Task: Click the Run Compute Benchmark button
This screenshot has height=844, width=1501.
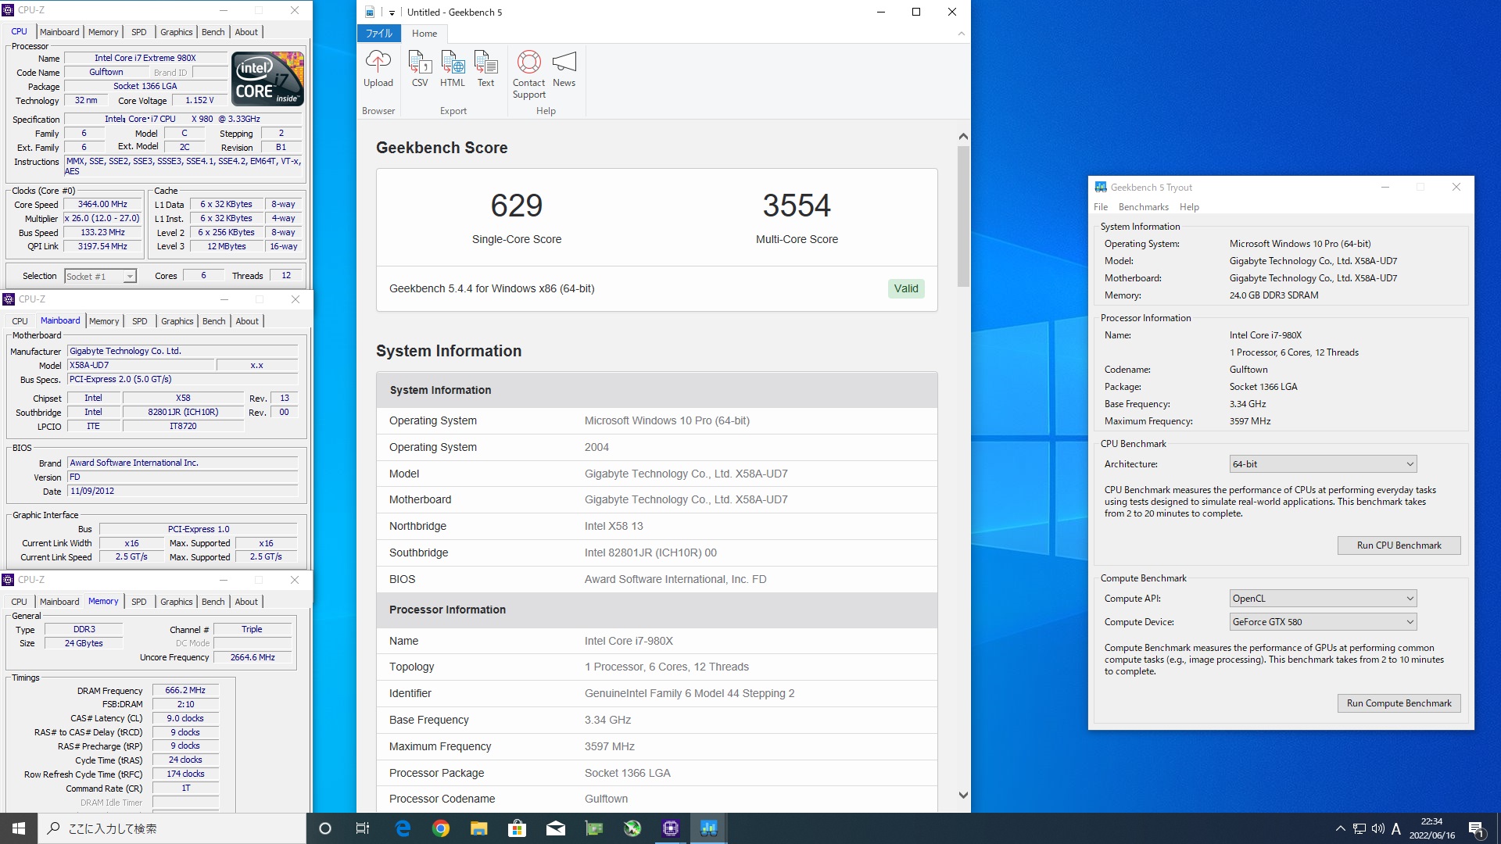Action: pyautogui.click(x=1399, y=703)
